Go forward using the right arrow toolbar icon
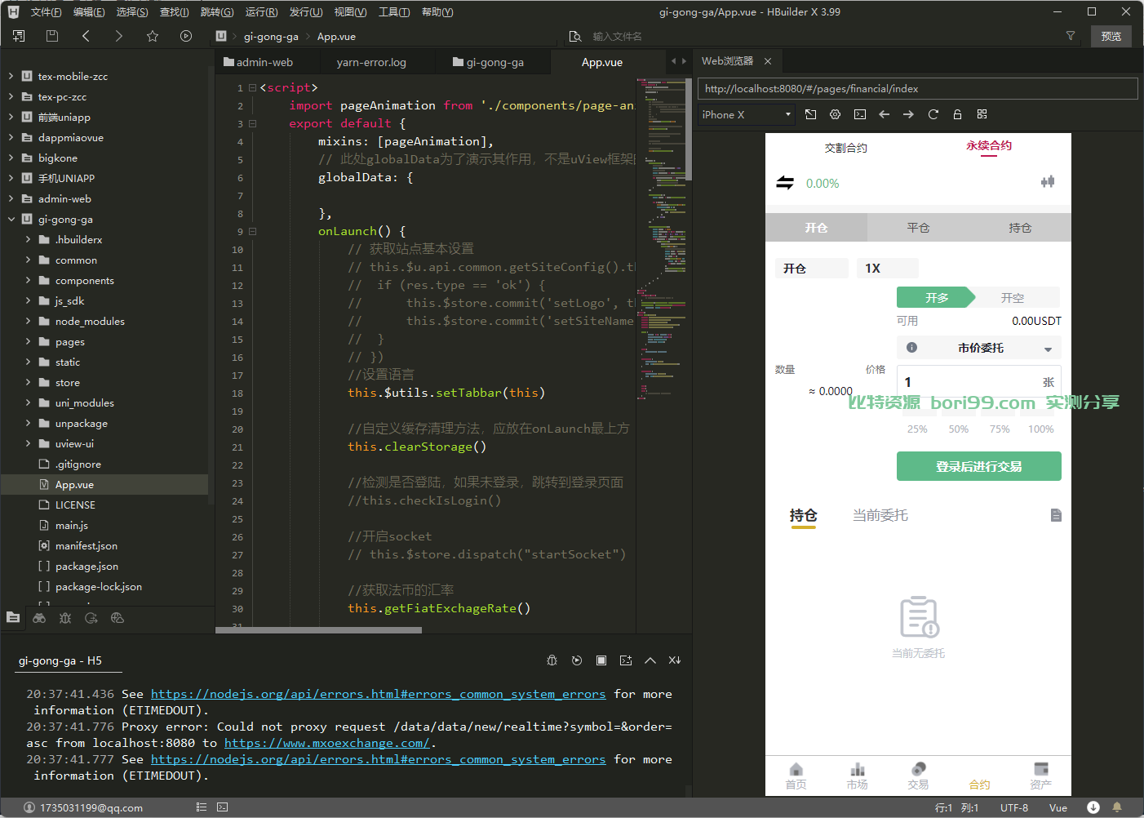The width and height of the screenshot is (1144, 818). (119, 36)
